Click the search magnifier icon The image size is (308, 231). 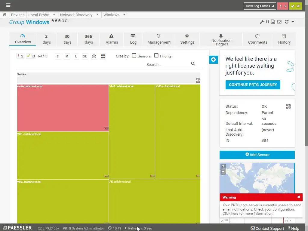[x=193, y=64]
